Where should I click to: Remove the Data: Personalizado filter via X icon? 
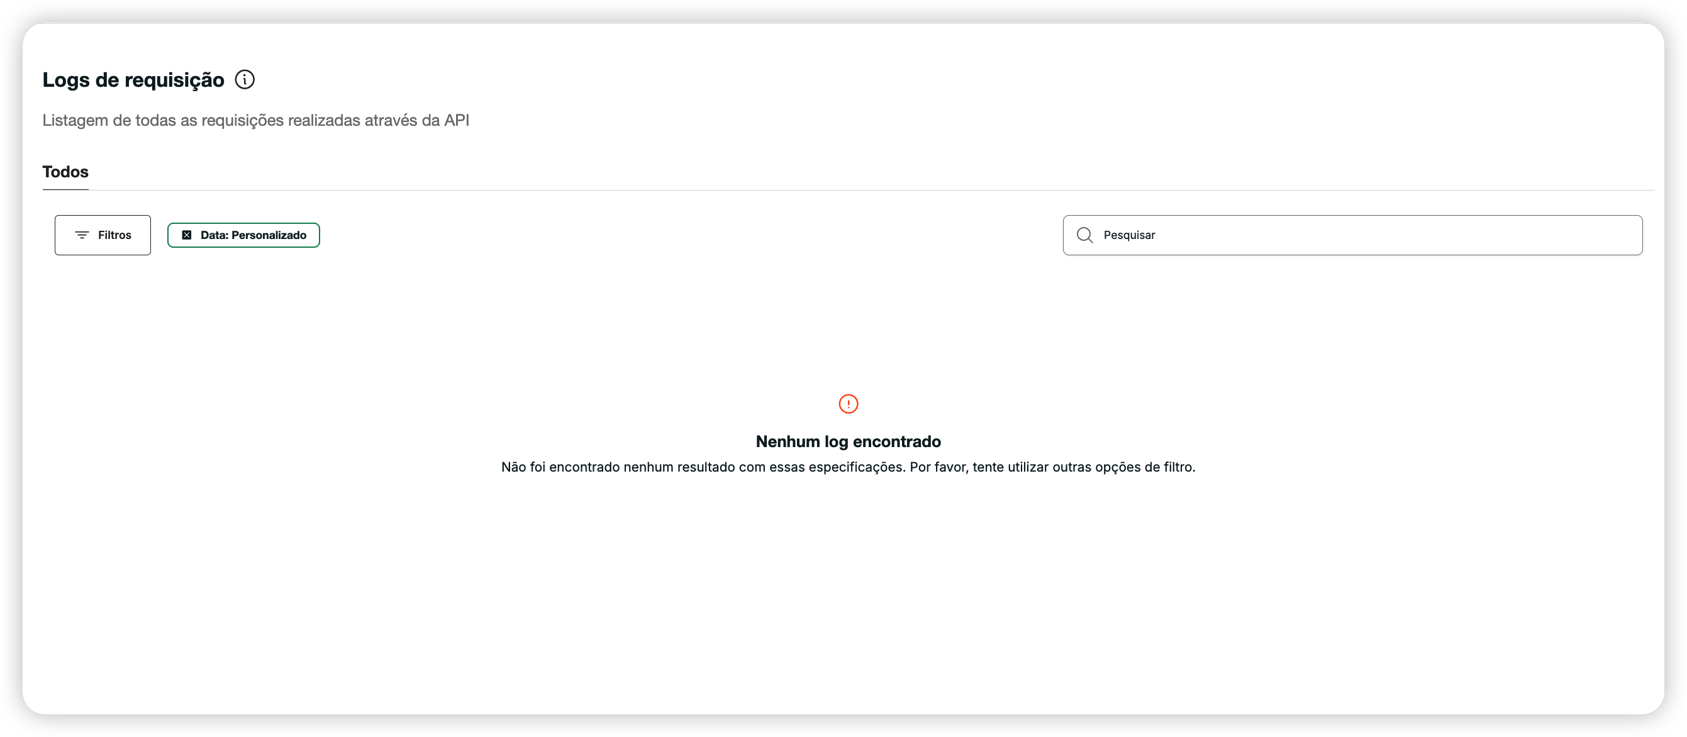[x=187, y=235]
